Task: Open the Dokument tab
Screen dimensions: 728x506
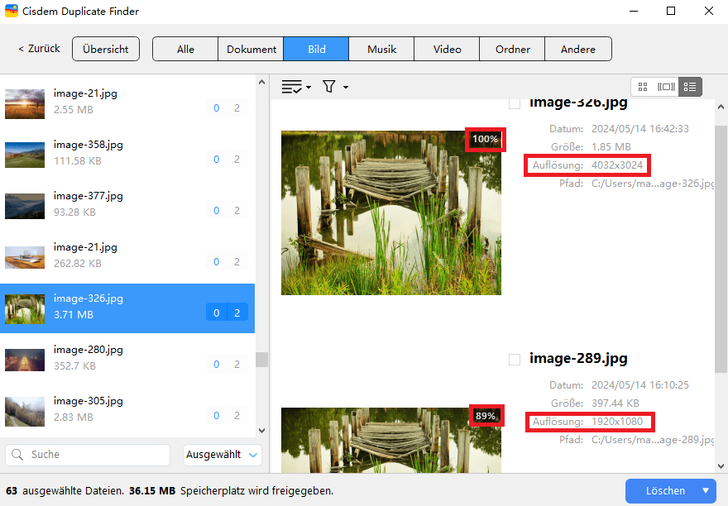Action: click(251, 49)
